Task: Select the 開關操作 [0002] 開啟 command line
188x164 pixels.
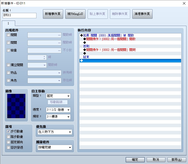Action: pyautogui.click(x=130, y=39)
